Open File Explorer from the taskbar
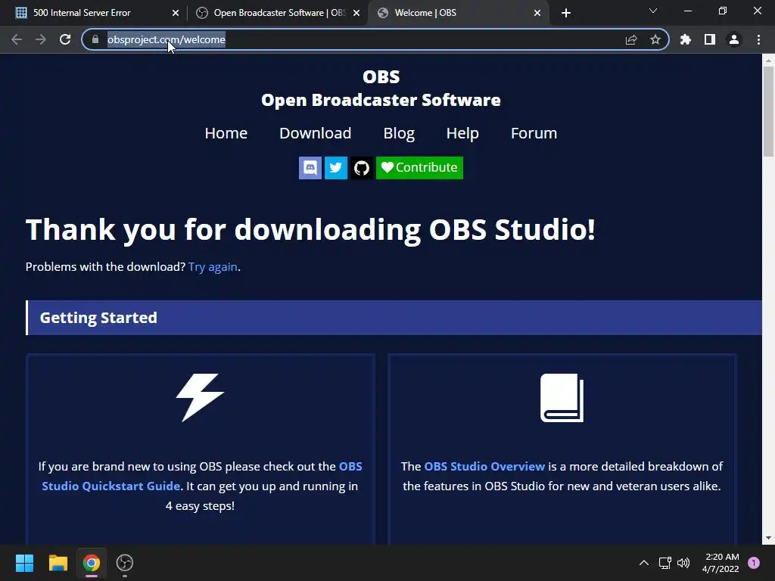Viewport: 775px width, 581px height. (58, 563)
